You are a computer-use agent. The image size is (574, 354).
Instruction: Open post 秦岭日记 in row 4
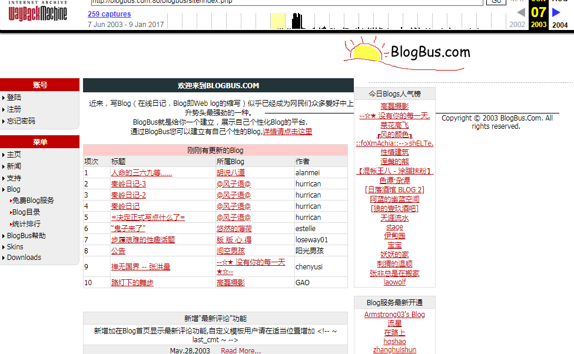tap(125, 206)
